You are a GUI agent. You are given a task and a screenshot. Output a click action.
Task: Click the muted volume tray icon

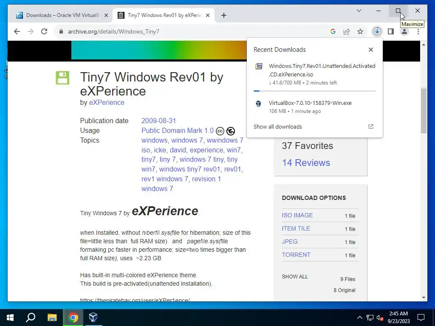click(380, 318)
